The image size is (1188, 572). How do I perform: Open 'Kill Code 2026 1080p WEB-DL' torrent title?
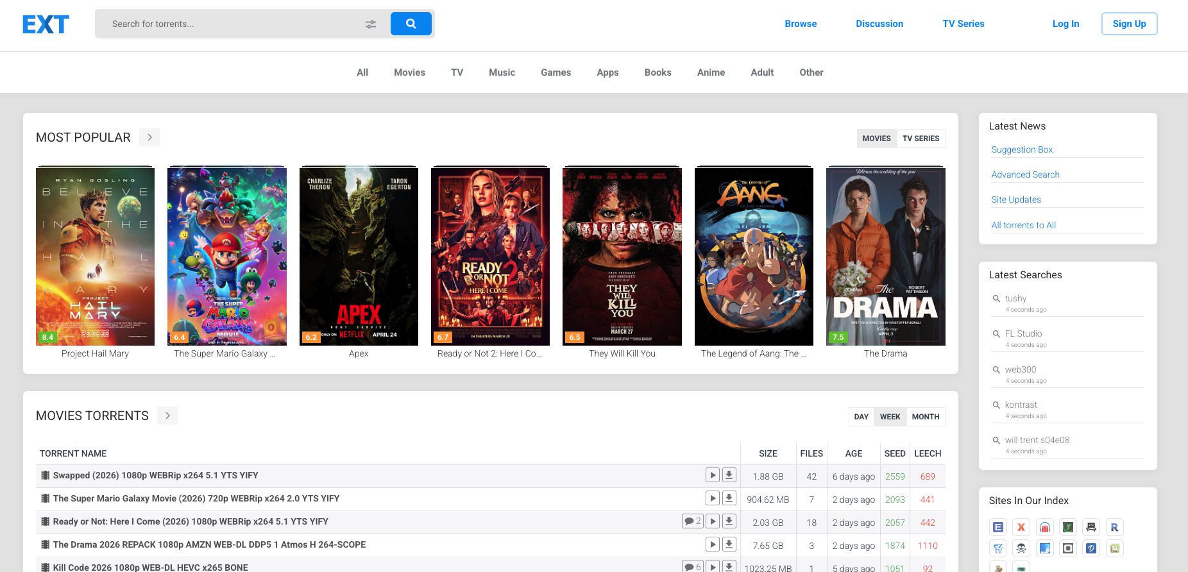(150, 568)
